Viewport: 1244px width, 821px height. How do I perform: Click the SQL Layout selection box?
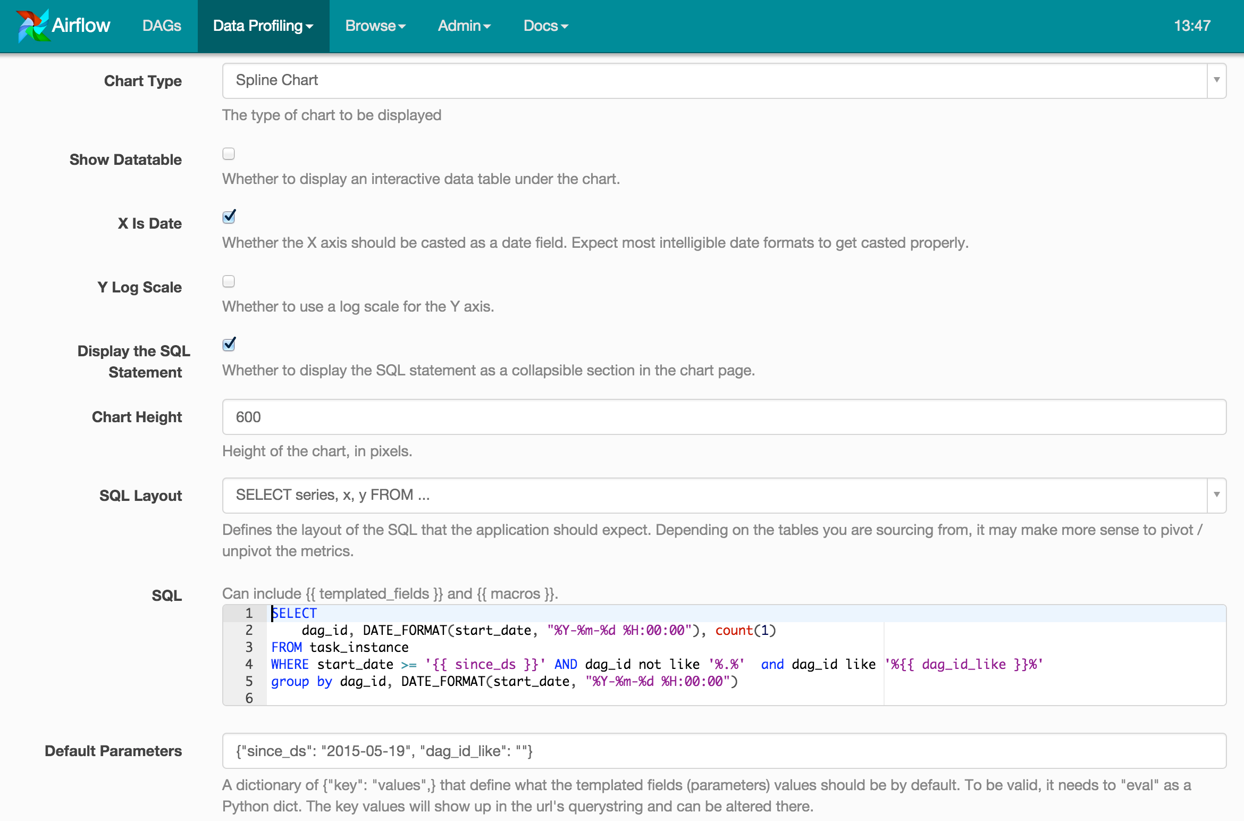712,495
